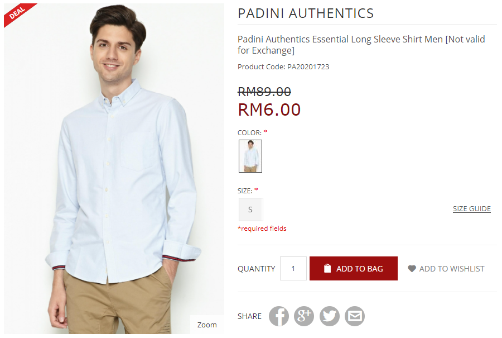Choose the light blue shirt color swatch
The height and width of the screenshot is (338, 502).
click(x=250, y=156)
